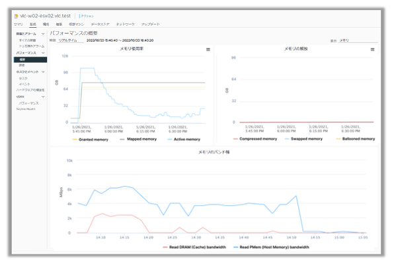394x266 pixels.
Task: Collapse the 問題とアラーム section chevron
Action: coord(43,34)
